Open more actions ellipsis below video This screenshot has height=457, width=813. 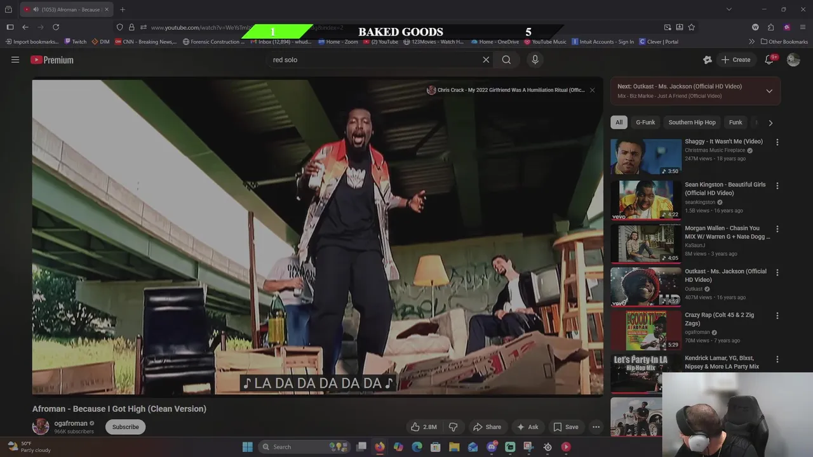[596, 427]
